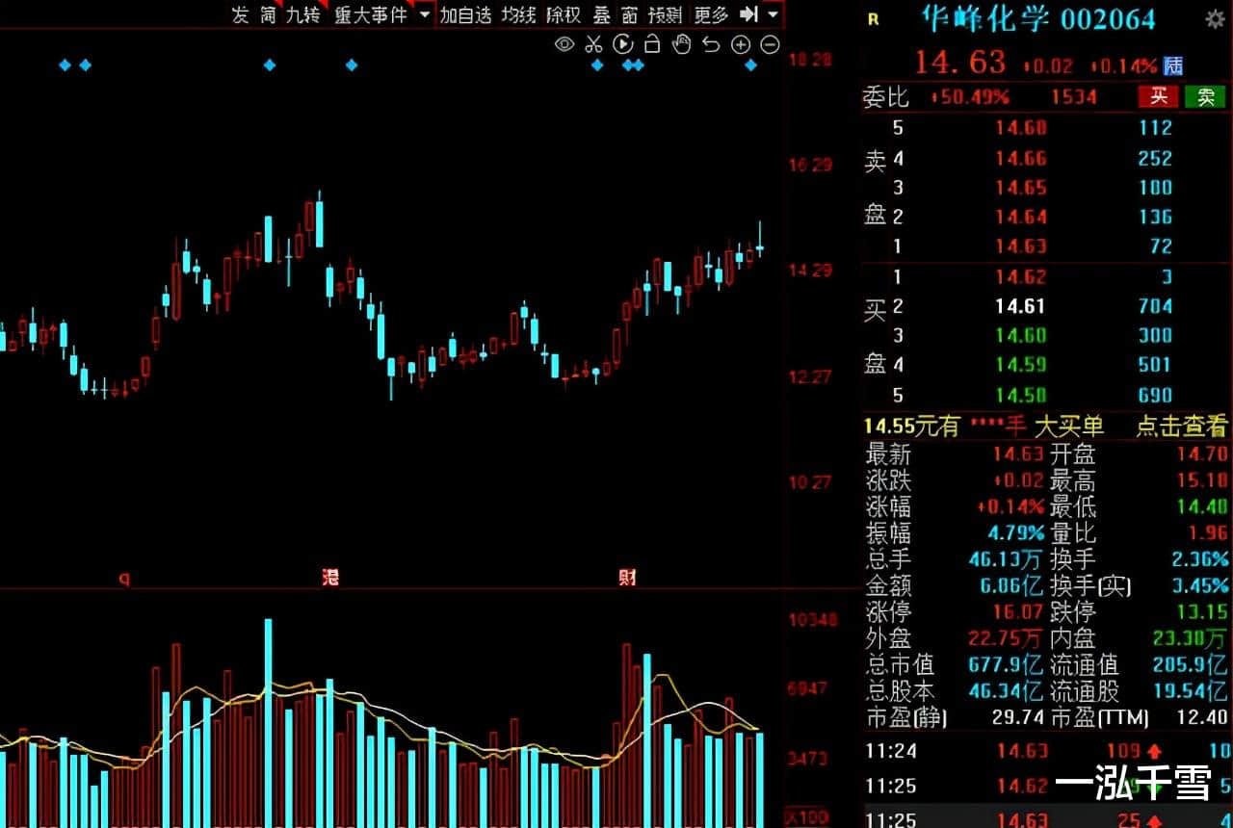This screenshot has height=828, width=1233.
Task: Add stock via 加自选
Action: (465, 14)
